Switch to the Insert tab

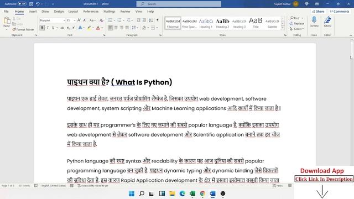[x=33, y=11]
